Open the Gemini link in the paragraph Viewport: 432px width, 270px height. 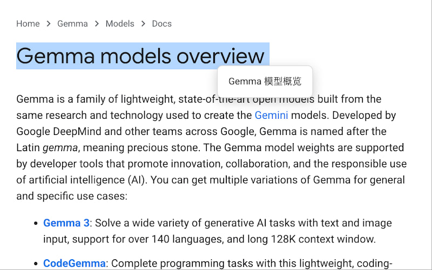(x=271, y=115)
